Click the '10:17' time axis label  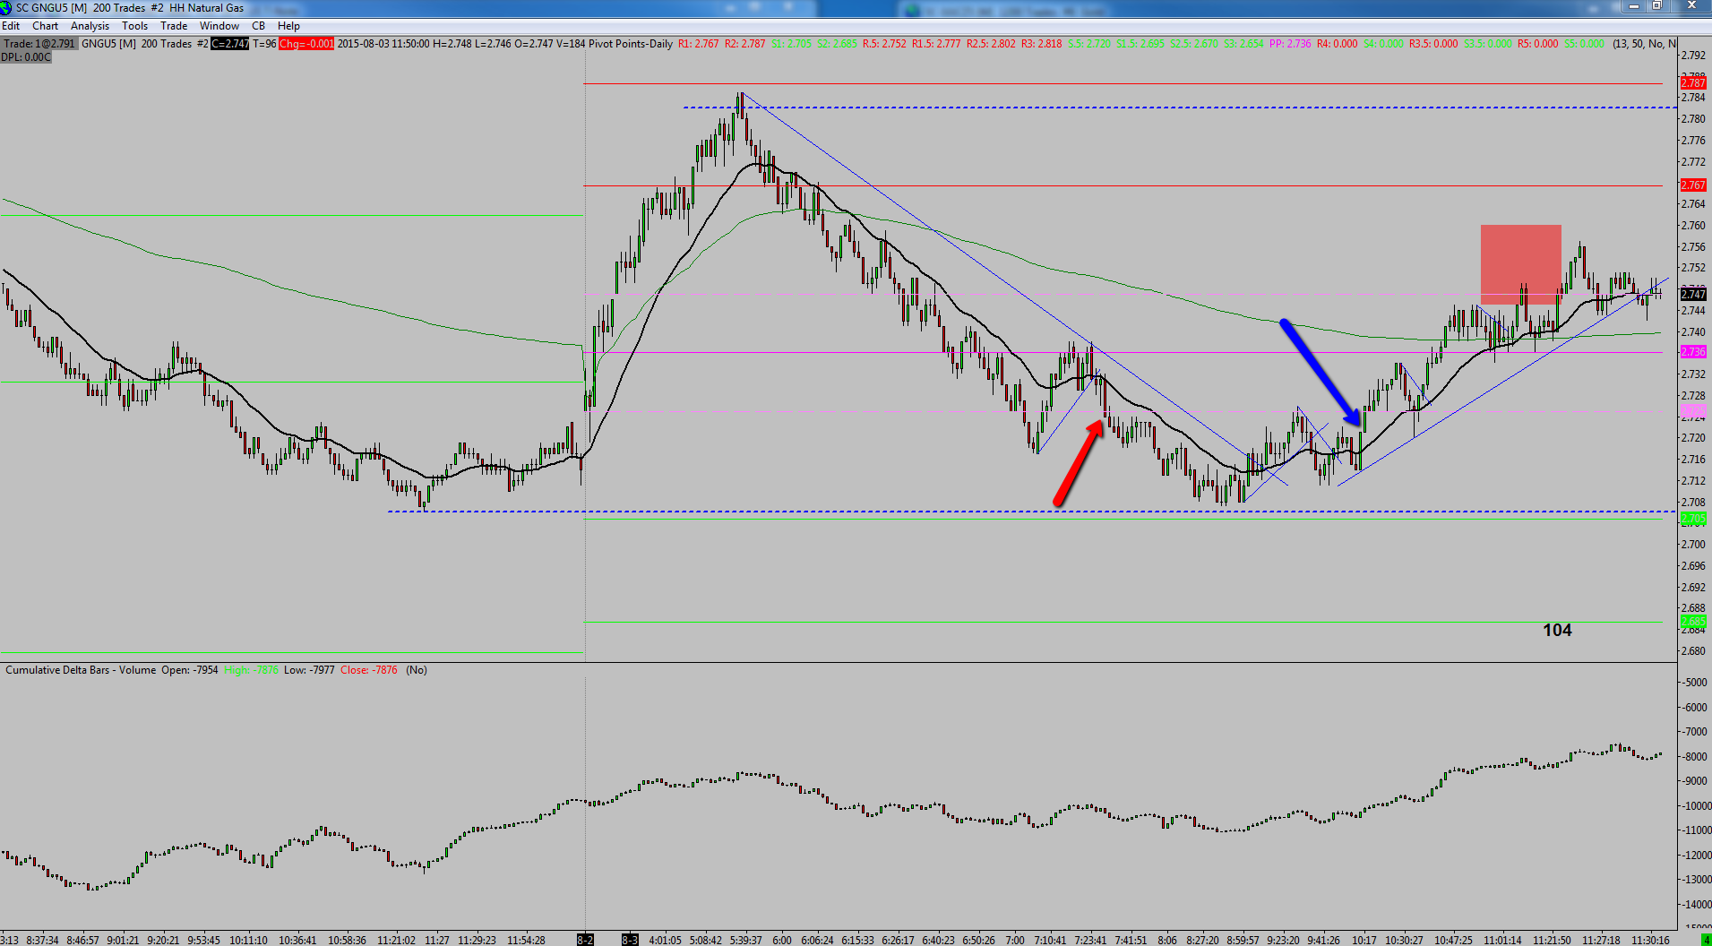point(1364,940)
